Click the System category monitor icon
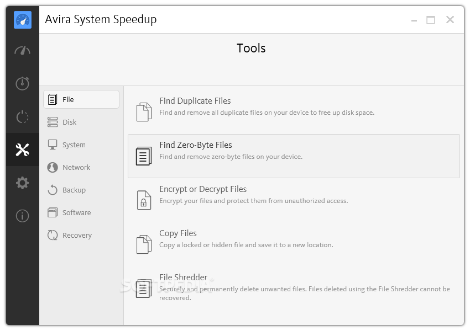The width and height of the screenshot is (470, 331). tap(53, 145)
